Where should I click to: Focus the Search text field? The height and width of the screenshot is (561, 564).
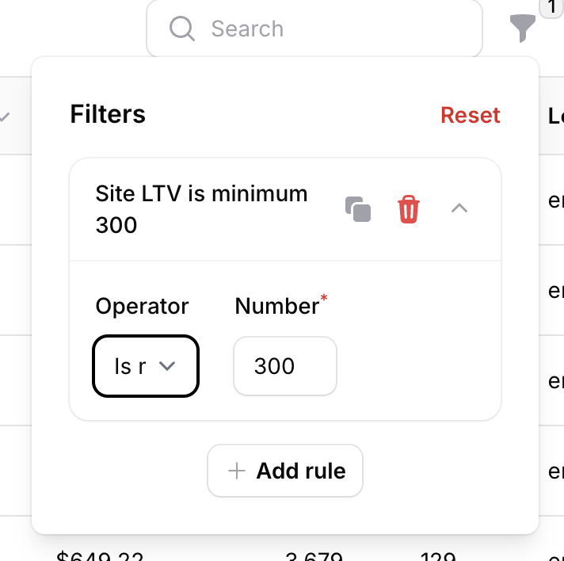pos(333,29)
